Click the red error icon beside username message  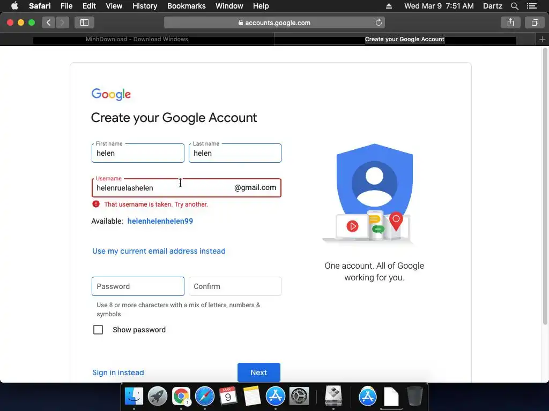96,204
